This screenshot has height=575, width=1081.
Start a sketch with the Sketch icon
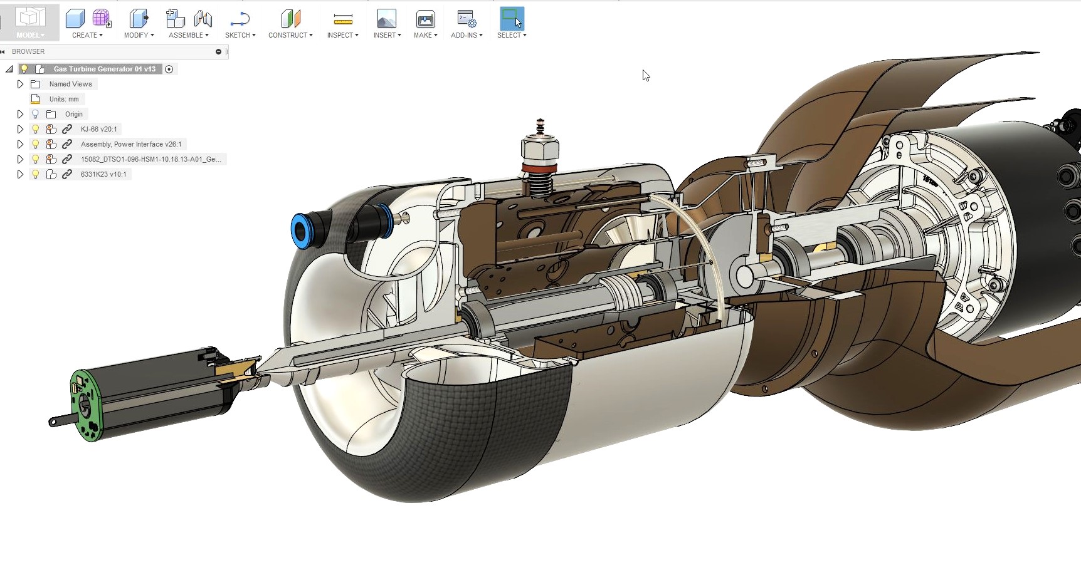coord(240,19)
